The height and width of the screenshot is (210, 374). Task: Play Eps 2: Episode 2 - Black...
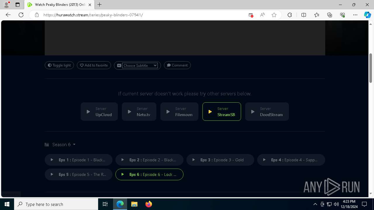tap(149, 160)
